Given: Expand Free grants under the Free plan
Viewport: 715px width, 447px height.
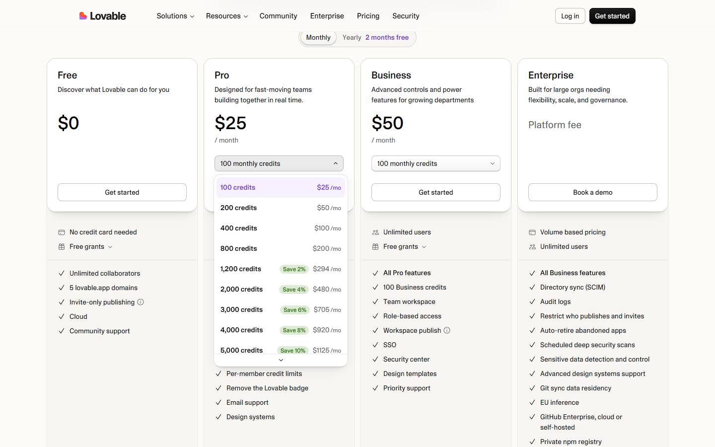Looking at the screenshot, I should click(92, 246).
